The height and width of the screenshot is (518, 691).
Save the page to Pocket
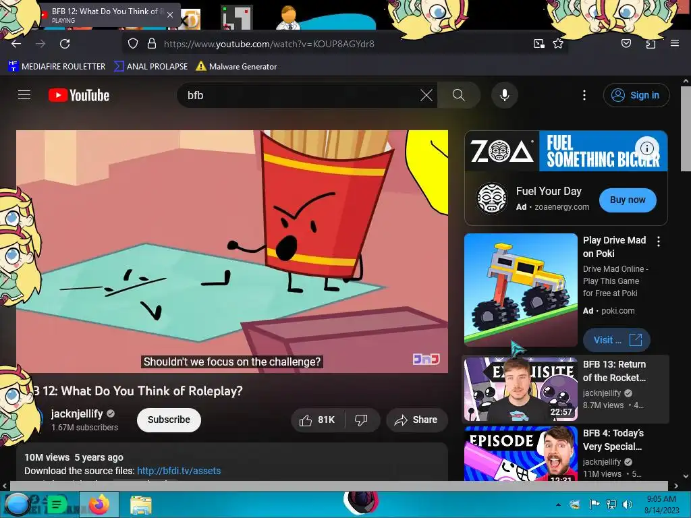(x=626, y=44)
